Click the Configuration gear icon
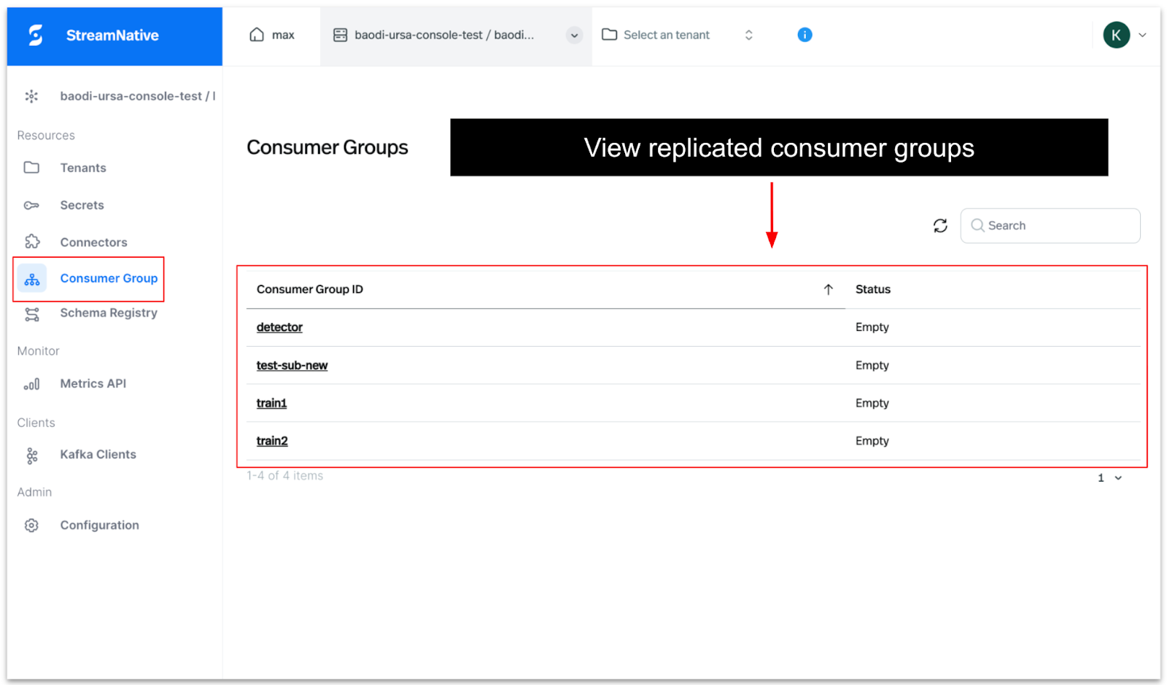The width and height of the screenshot is (1167, 685). (x=31, y=525)
